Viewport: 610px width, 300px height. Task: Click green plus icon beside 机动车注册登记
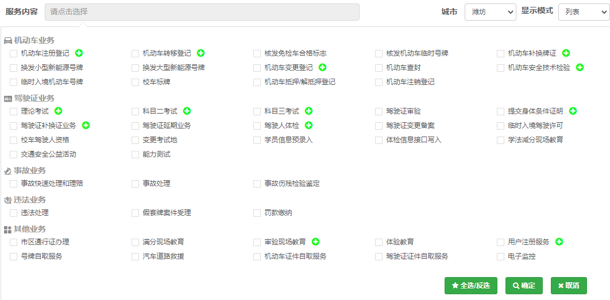coord(79,53)
